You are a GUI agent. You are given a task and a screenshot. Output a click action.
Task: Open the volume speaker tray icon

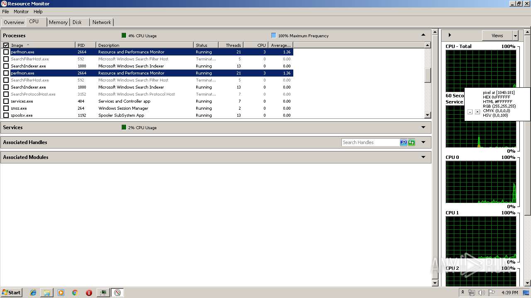point(482,293)
